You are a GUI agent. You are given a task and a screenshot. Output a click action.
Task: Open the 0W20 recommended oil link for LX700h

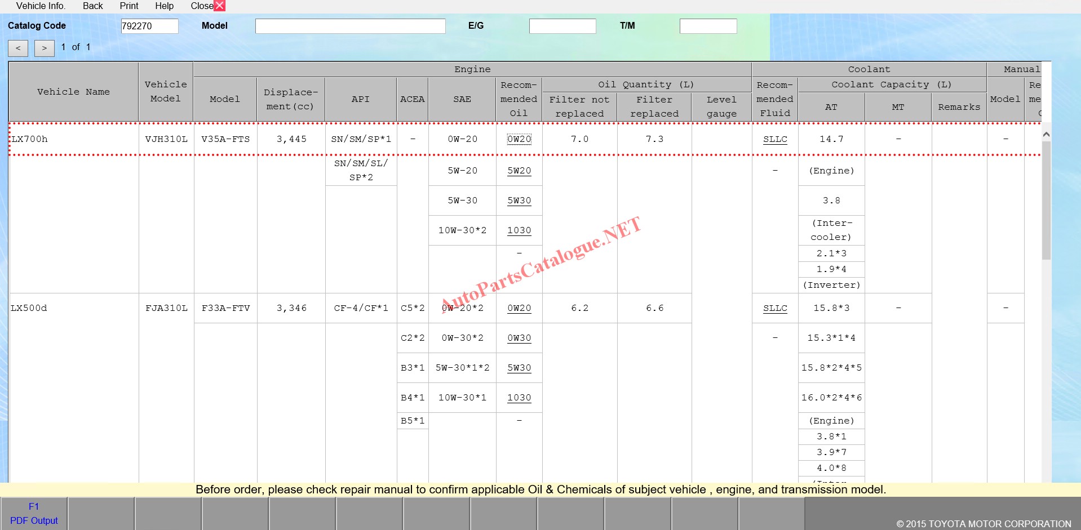519,139
